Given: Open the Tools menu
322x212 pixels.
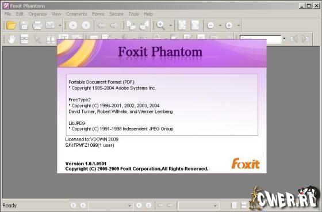Looking at the screenshot, I should [x=133, y=14].
